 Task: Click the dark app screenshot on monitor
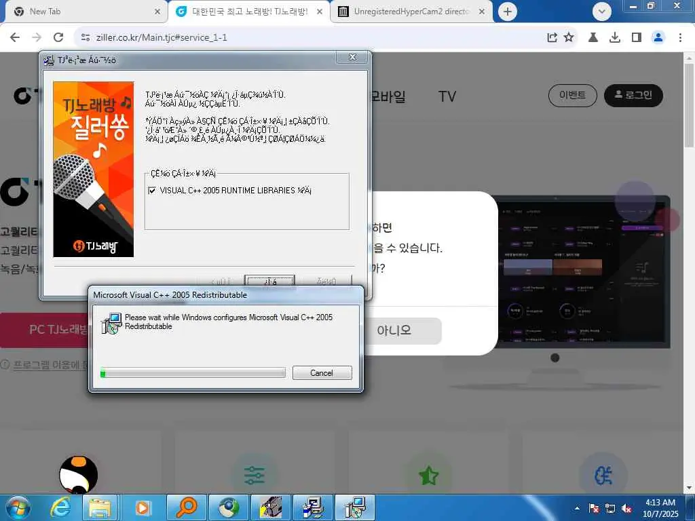point(581,271)
